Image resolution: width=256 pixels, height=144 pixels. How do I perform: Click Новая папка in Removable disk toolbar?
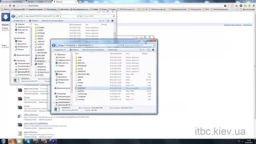112,50
